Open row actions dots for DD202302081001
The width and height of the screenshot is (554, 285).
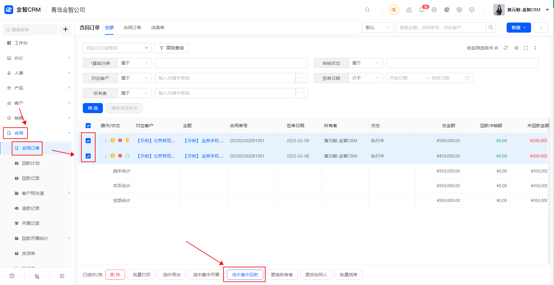[105, 156]
